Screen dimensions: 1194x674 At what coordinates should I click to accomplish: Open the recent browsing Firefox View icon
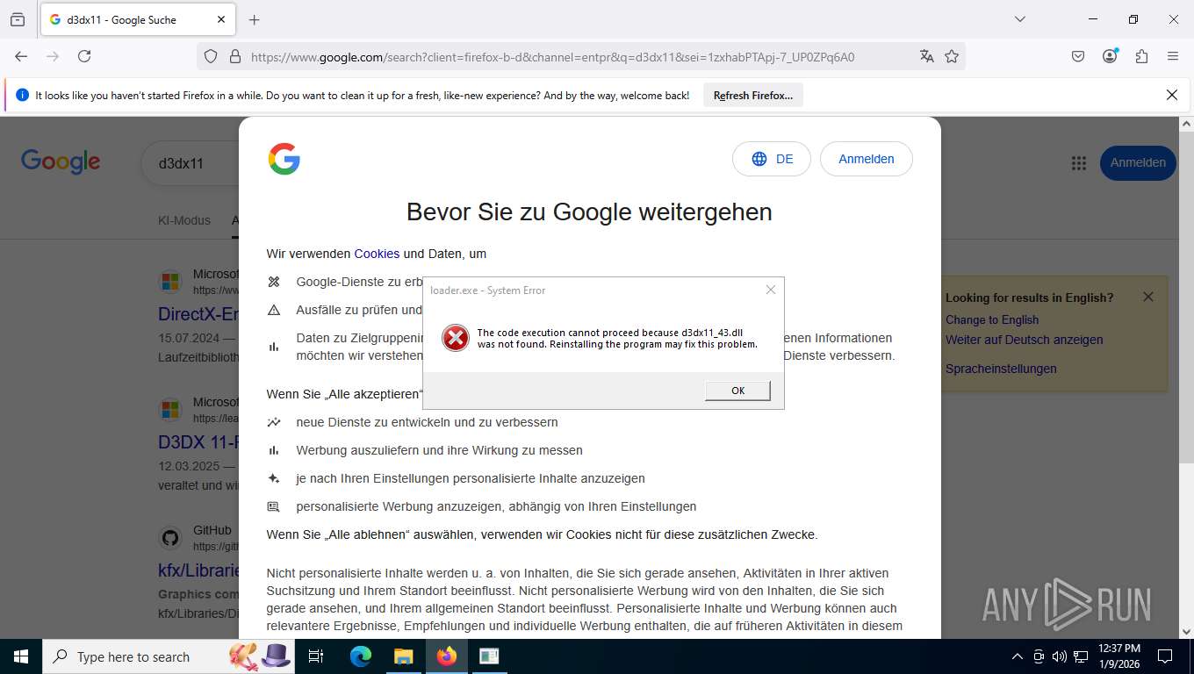pyautogui.click(x=18, y=19)
